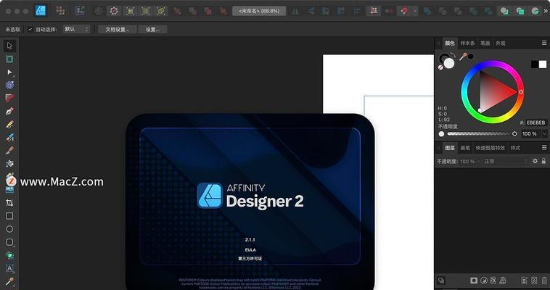The image size is (550, 290).
Task: Toggle snapping magnet in toolbar
Action: tap(404, 11)
